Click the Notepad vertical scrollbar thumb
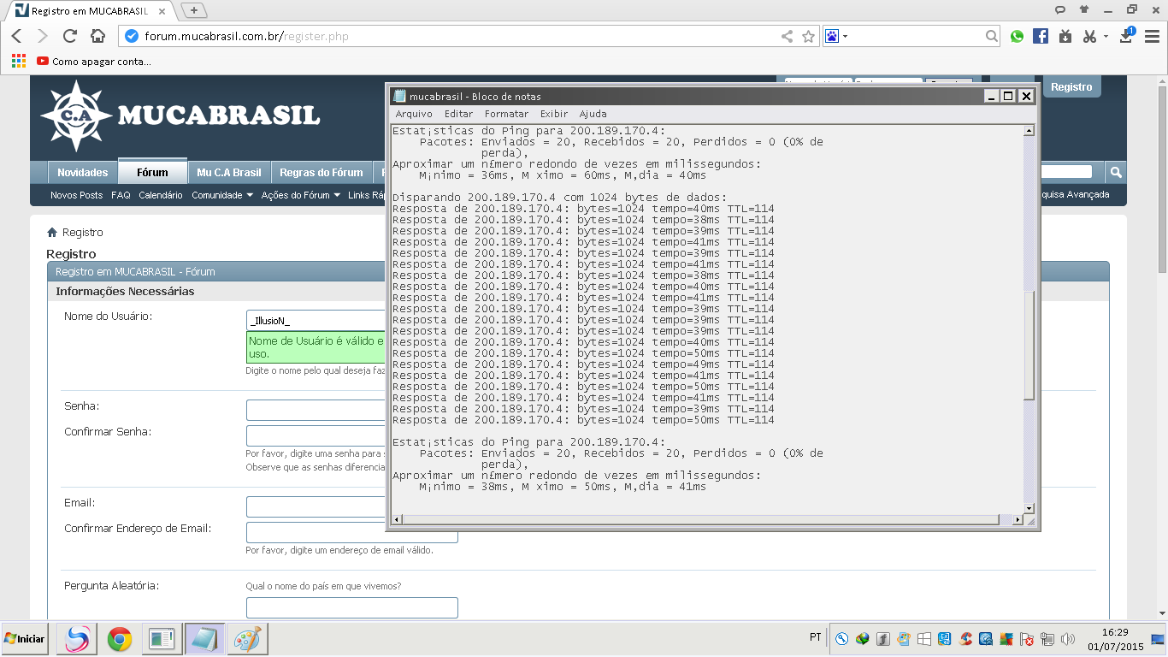Screen dimensions: 1168x657 (x=1029, y=344)
